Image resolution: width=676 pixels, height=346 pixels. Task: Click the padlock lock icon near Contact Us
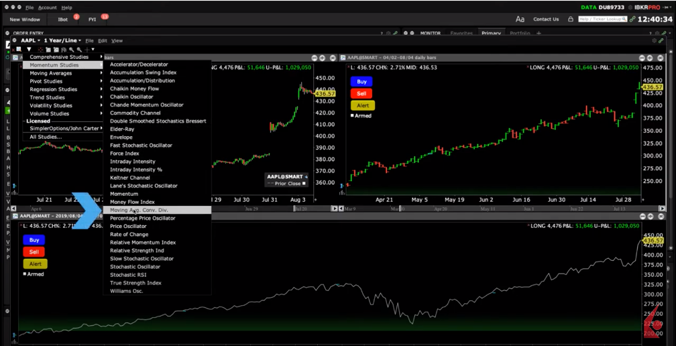pyautogui.click(x=569, y=19)
